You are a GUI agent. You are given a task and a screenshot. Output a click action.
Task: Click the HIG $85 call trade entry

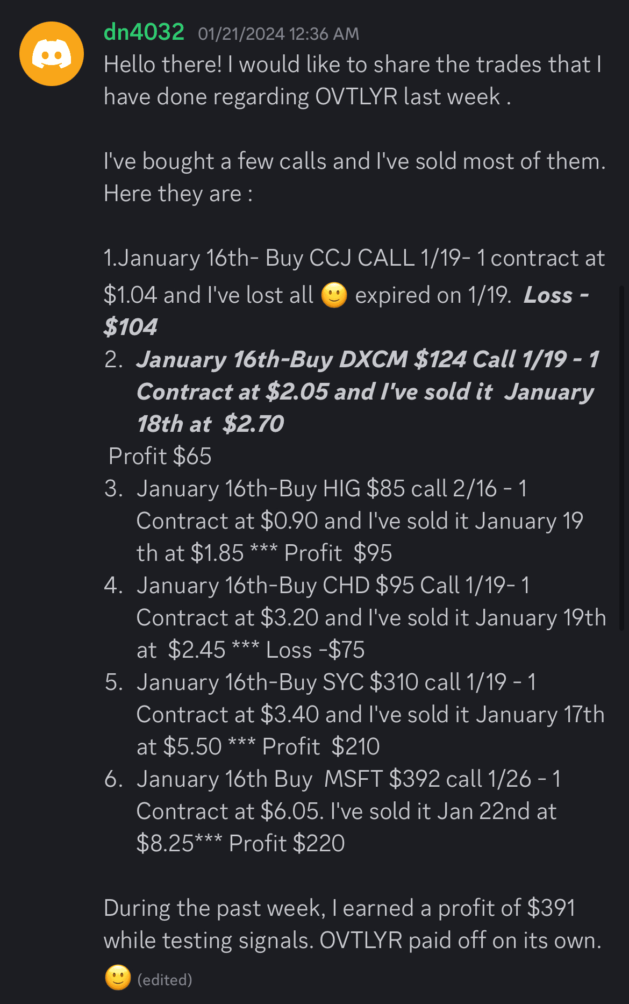coord(359,521)
